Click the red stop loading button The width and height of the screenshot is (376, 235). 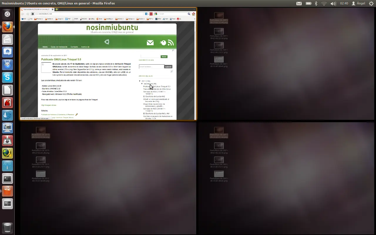click(151, 14)
